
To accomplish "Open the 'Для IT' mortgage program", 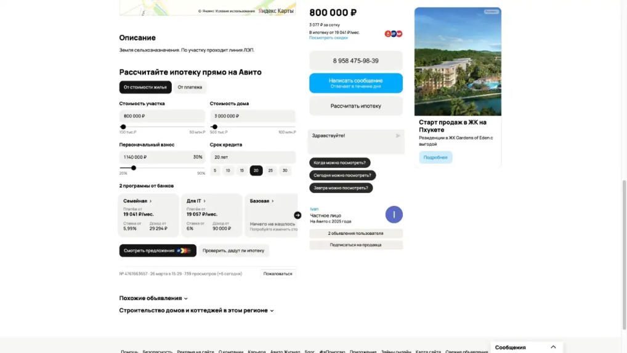I will (x=211, y=215).
